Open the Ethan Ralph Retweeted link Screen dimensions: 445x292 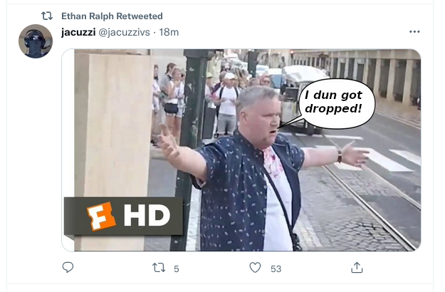(x=112, y=16)
